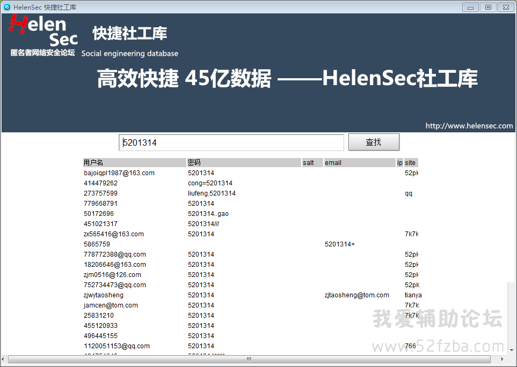Select username cell 414479262

[x=100, y=183]
